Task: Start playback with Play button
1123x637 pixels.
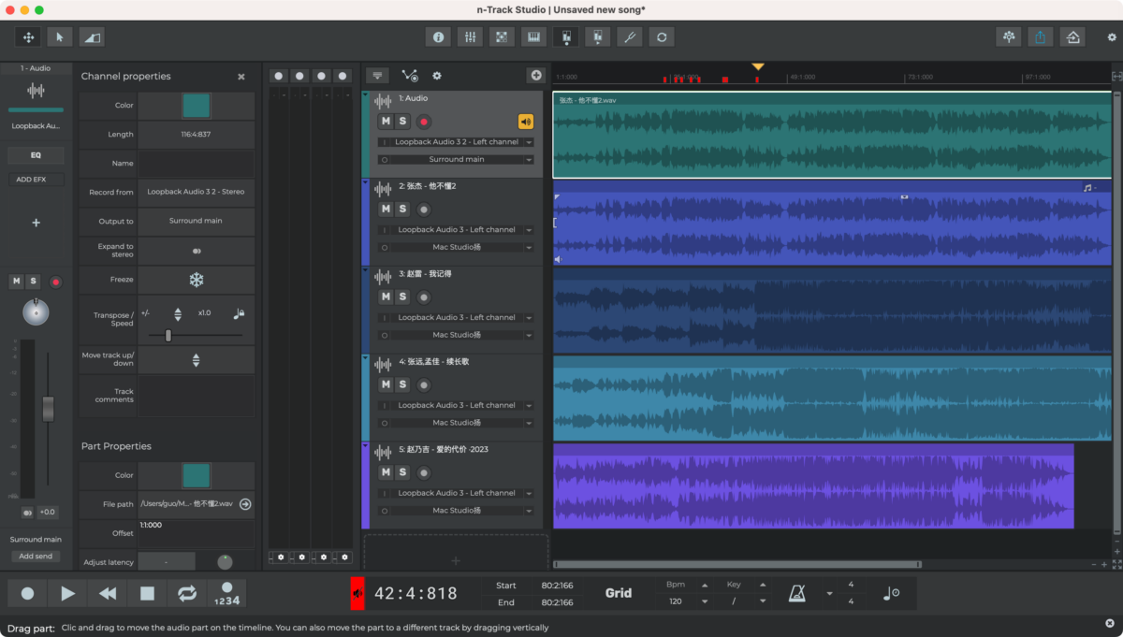Action: point(67,593)
